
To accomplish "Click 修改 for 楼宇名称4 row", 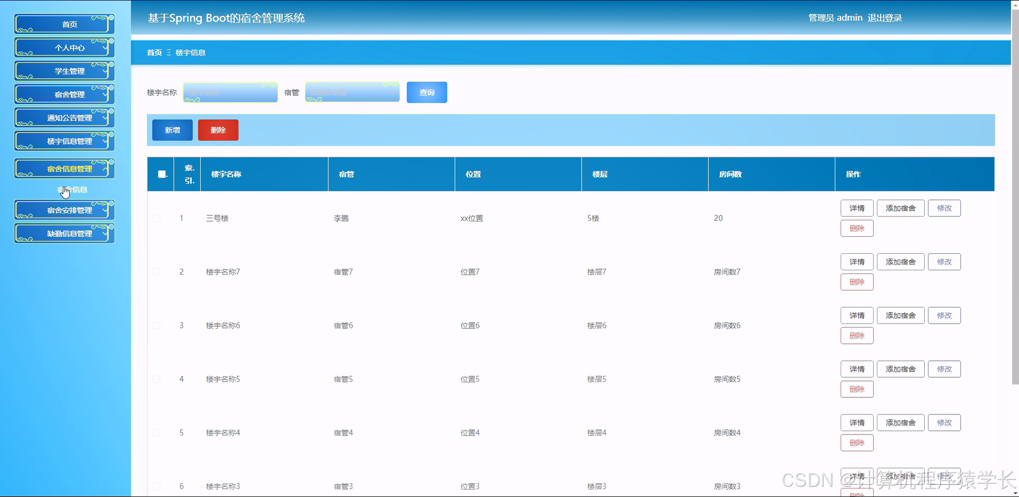I will 944,423.
